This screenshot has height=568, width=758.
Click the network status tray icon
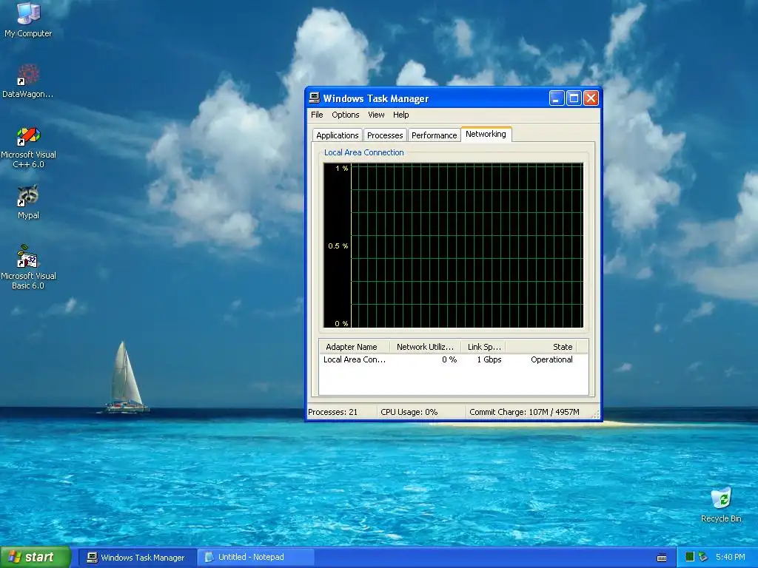(703, 557)
